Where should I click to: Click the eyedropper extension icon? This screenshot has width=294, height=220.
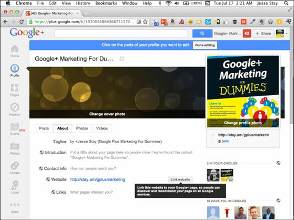pyautogui.click(x=253, y=22)
